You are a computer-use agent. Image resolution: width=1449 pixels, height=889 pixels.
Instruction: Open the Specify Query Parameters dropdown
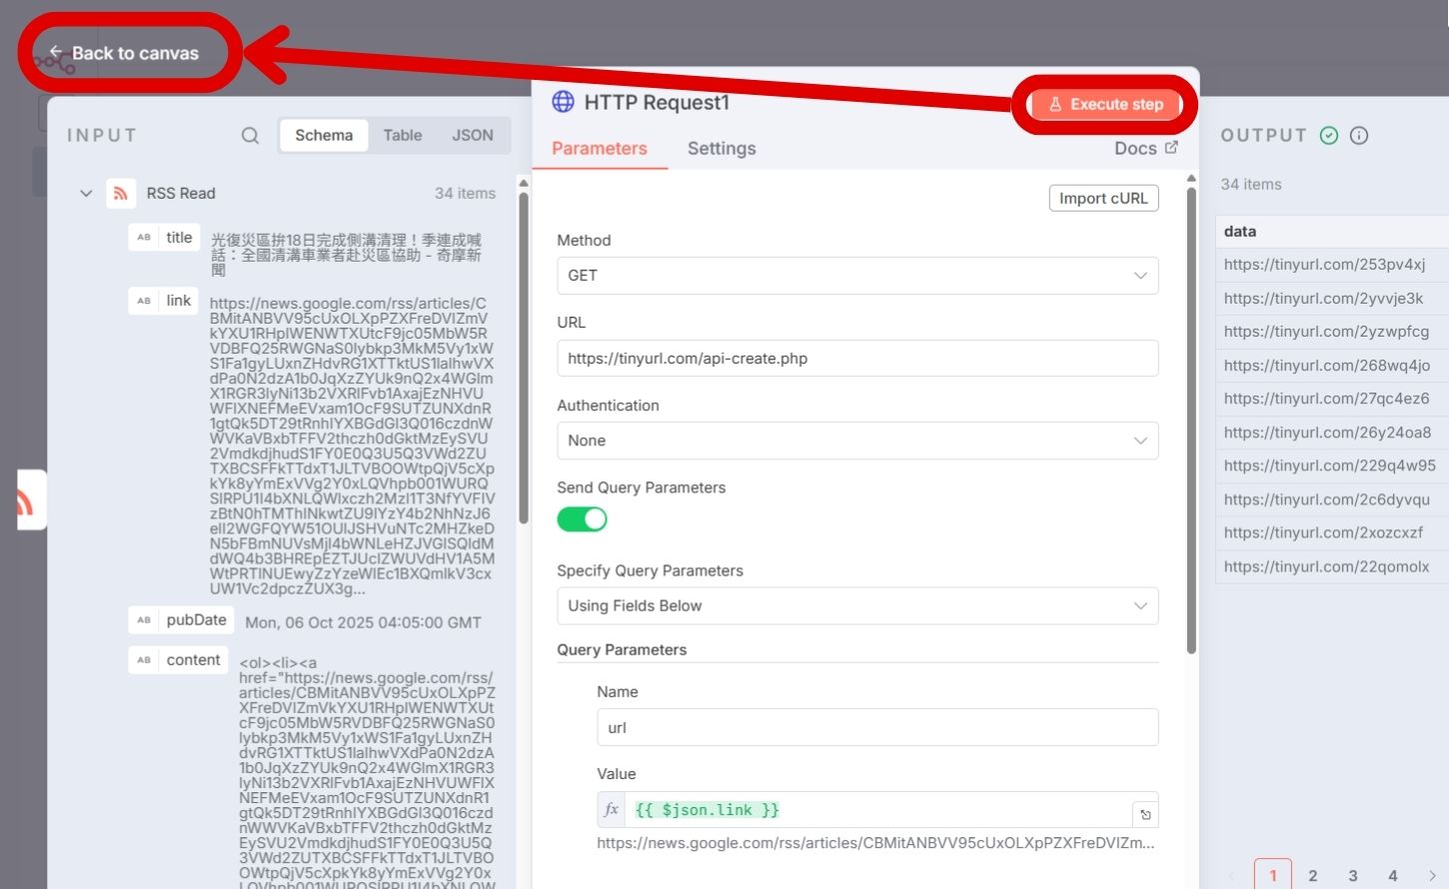(x=856, y=606)
